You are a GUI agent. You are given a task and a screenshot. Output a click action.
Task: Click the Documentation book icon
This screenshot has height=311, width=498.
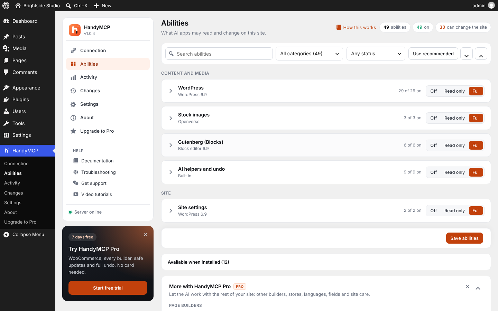coord(76,161)
